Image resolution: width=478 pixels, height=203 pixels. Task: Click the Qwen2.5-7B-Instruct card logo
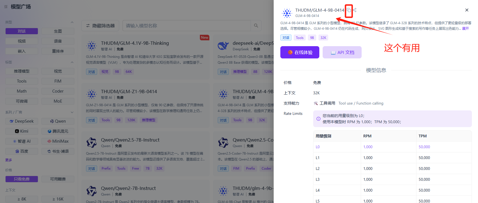pos(91,143)
